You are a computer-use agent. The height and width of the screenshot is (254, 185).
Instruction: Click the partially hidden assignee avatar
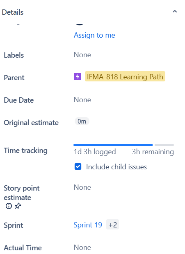point(80,25)
